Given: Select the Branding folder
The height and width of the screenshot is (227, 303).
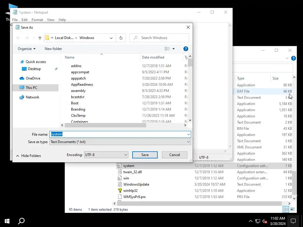Looking at the screenshot, I should (x=78, y=109).
